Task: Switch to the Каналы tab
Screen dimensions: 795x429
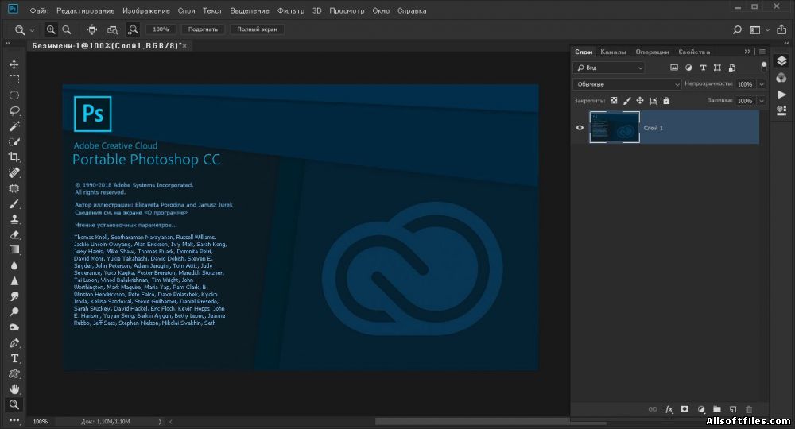Action: click(x=613, y=52)
